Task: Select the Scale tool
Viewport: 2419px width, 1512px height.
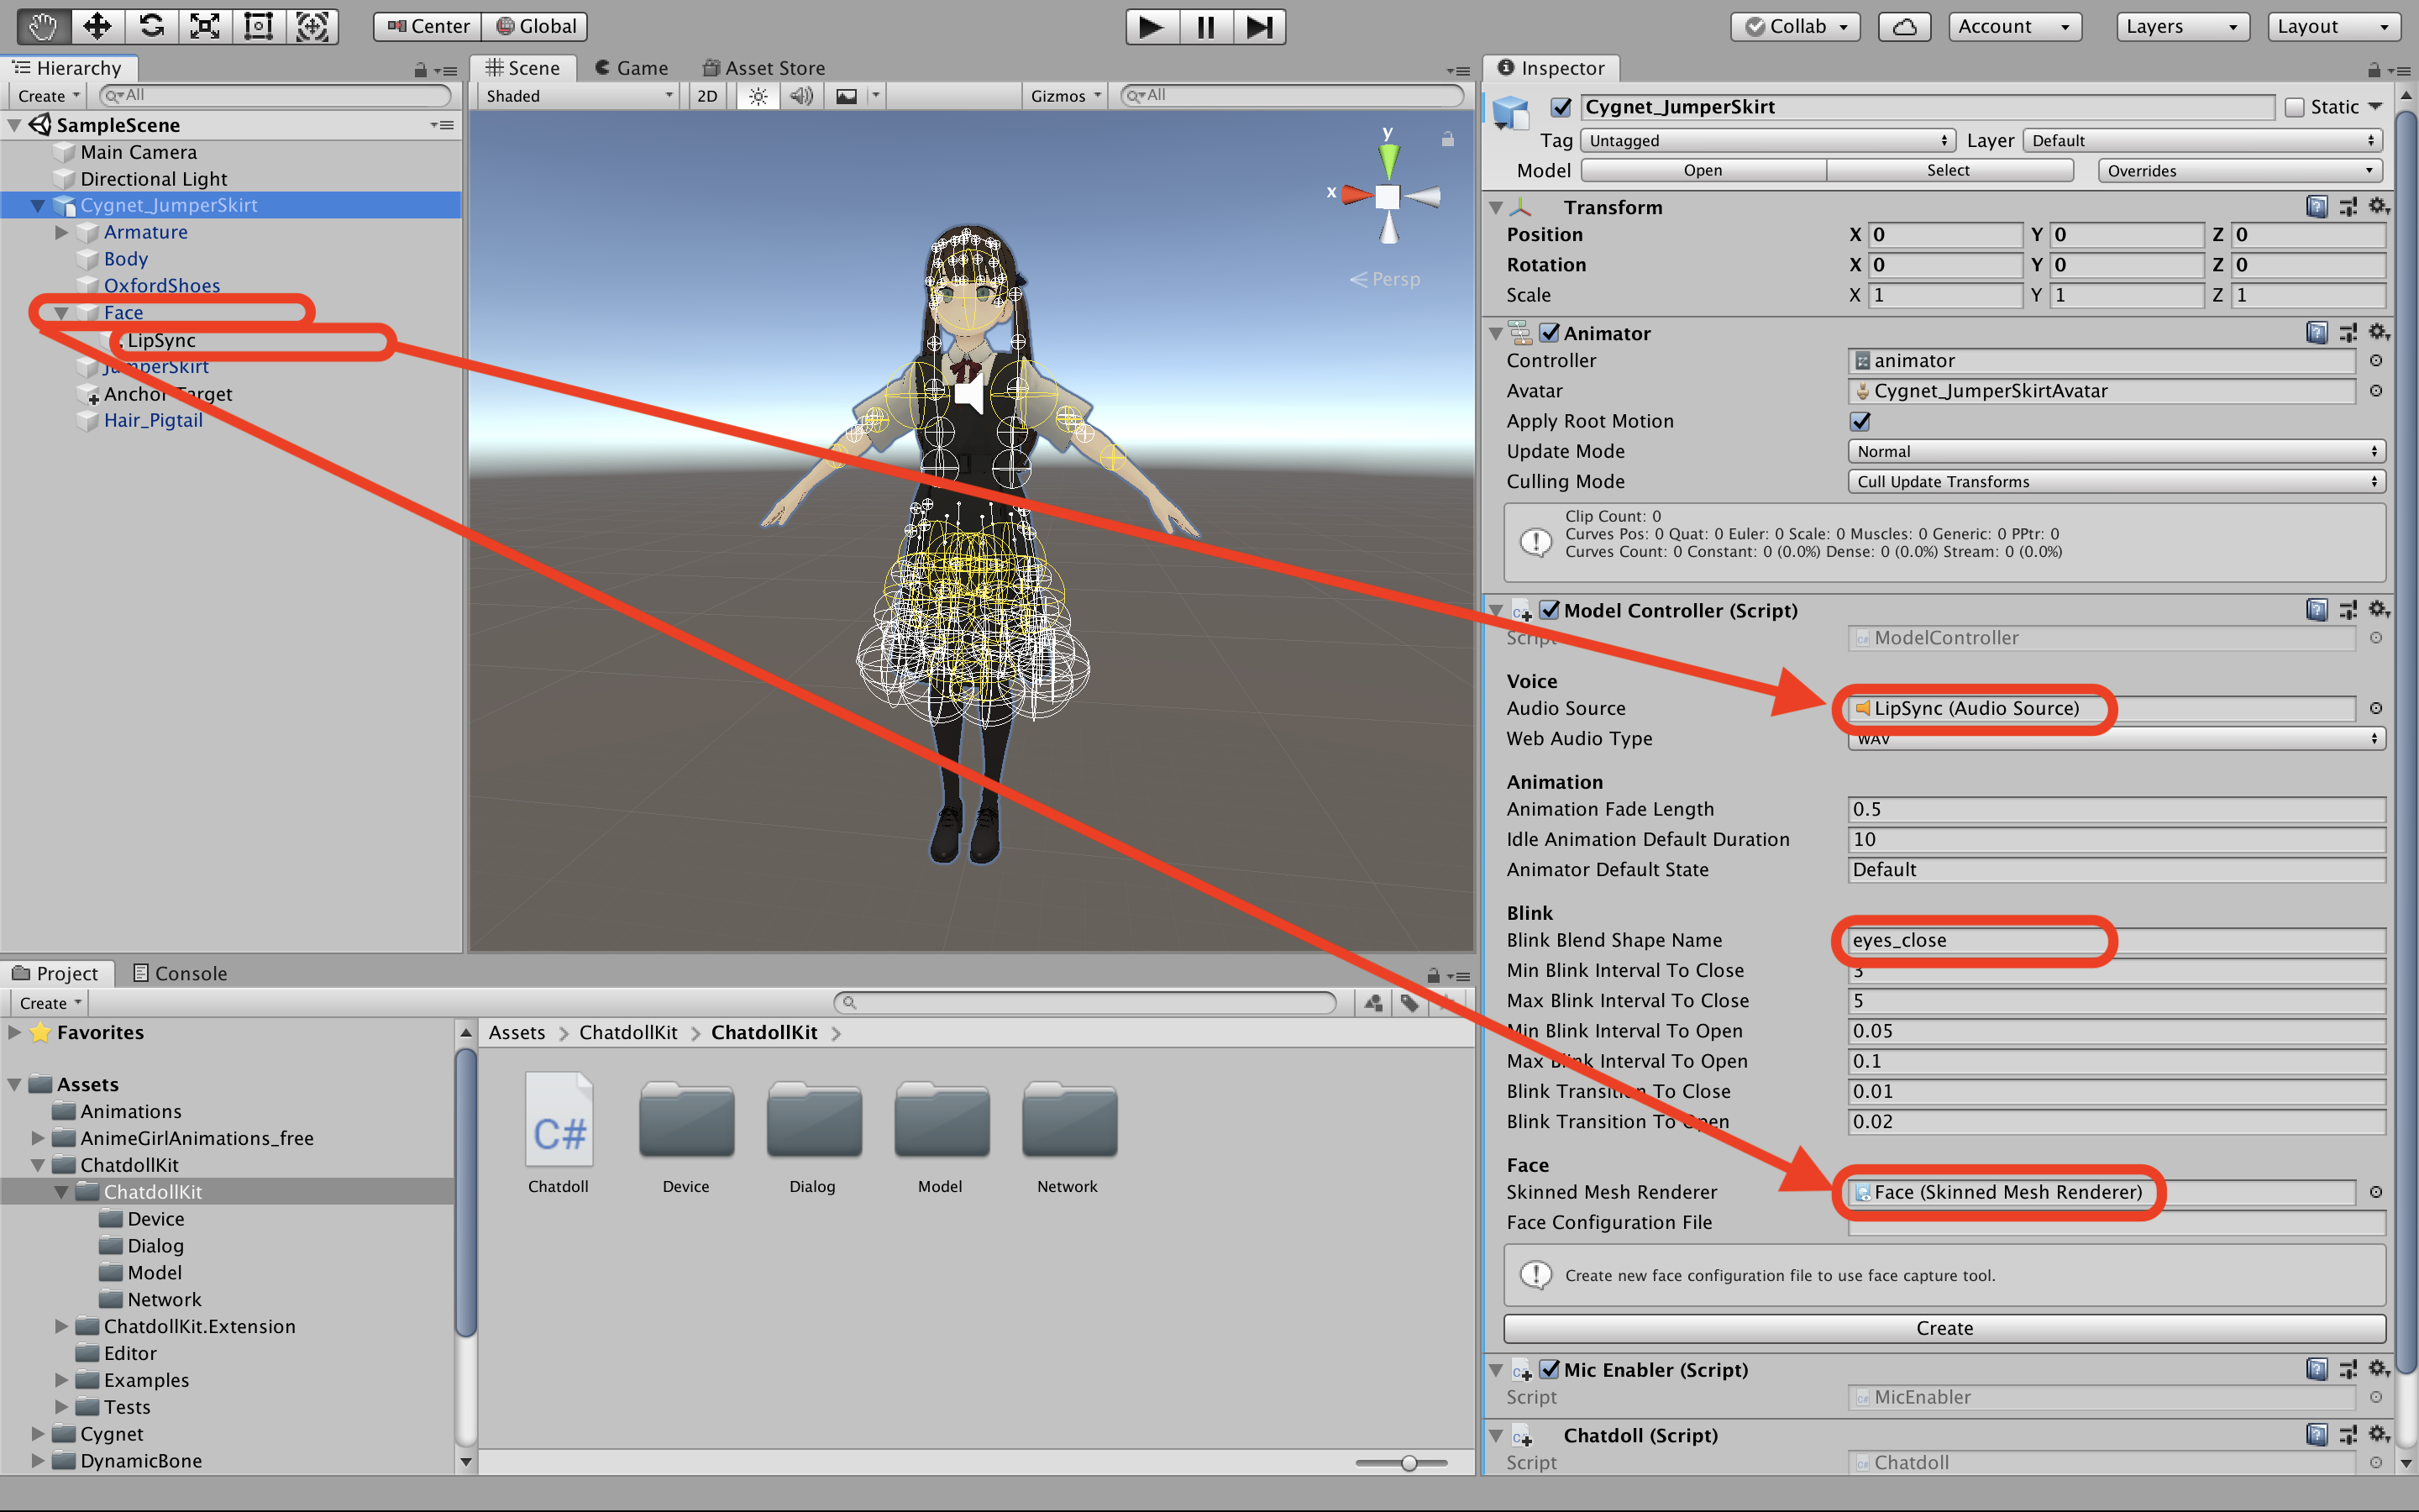Action: pos(205,26)
